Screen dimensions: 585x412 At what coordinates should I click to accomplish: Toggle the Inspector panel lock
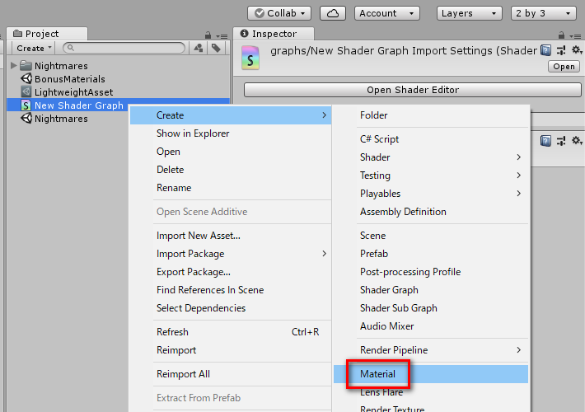(x=561, y=35)
